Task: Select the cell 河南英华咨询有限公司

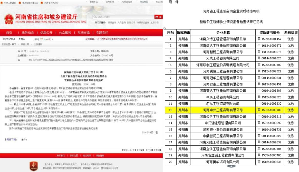Action: [223, 162]
